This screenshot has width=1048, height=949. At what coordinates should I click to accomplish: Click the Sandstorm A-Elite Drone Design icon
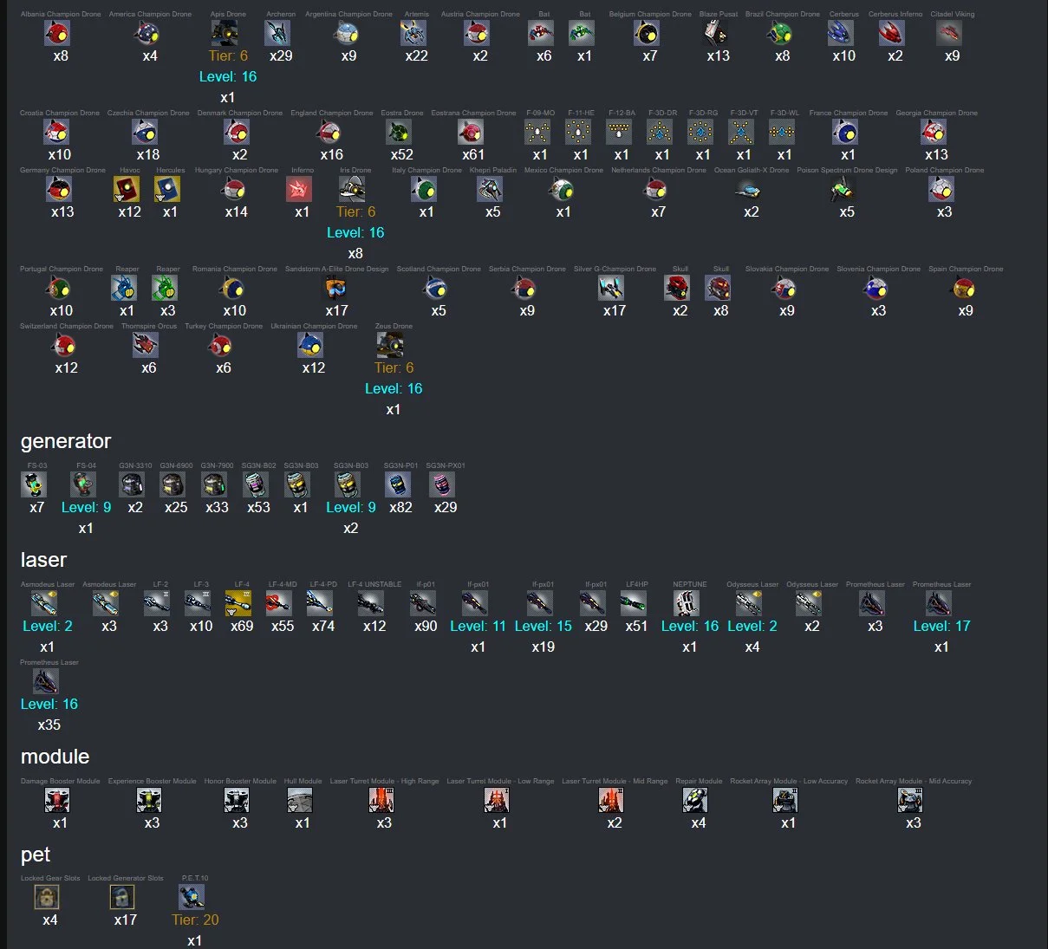click(334, 288)
